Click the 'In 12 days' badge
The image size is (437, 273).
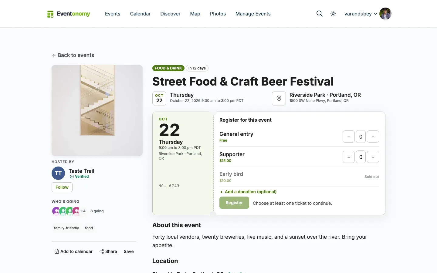(197, 68)
